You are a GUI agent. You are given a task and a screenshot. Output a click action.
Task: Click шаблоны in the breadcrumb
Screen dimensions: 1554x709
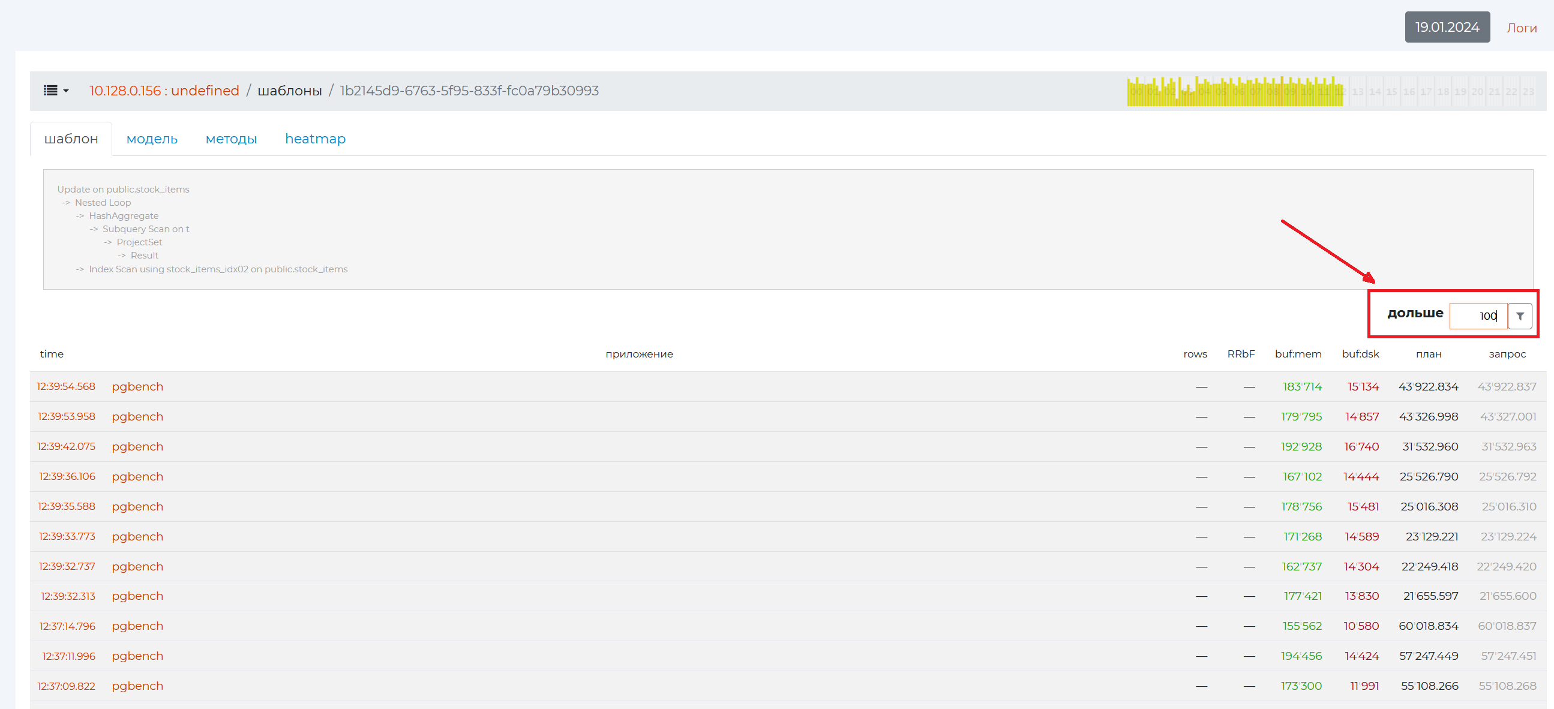(x=290, y=91)
